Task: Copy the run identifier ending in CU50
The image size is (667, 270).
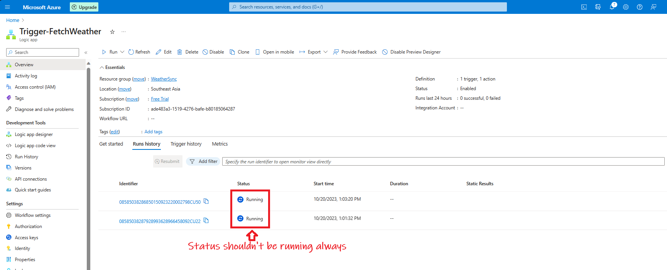Action: [206, 201]
